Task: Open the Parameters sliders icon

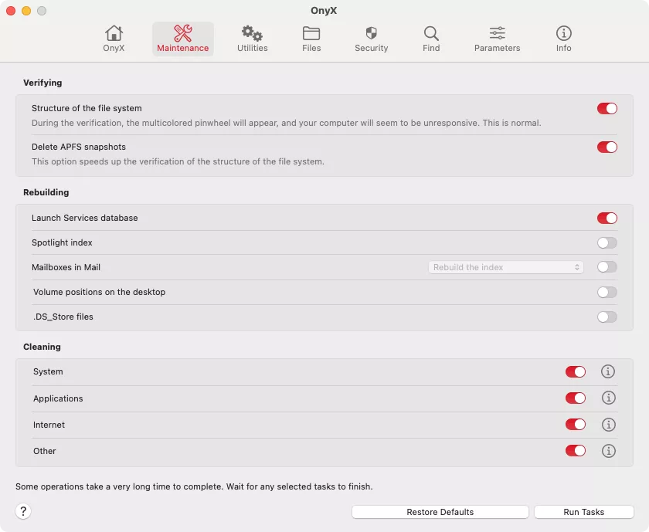Action: [497, 34]
